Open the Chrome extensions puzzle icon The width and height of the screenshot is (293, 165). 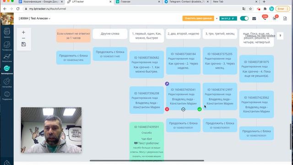(265, 9)
